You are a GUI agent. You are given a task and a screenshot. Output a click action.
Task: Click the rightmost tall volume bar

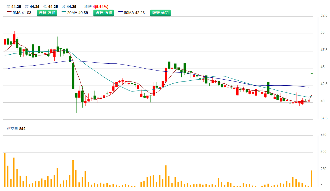(311, 179)
